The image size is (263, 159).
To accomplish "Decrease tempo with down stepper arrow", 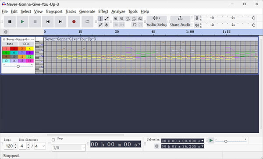I will [16, 148].
